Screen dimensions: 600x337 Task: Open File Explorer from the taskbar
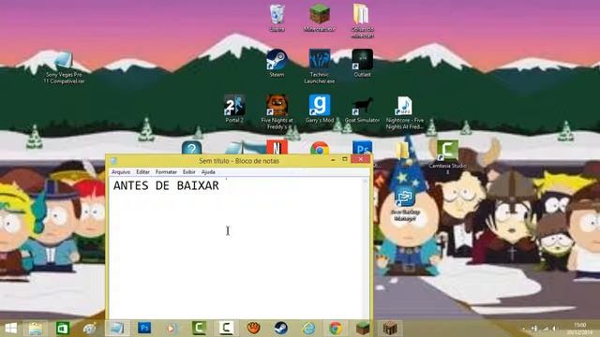coord(36,329)
